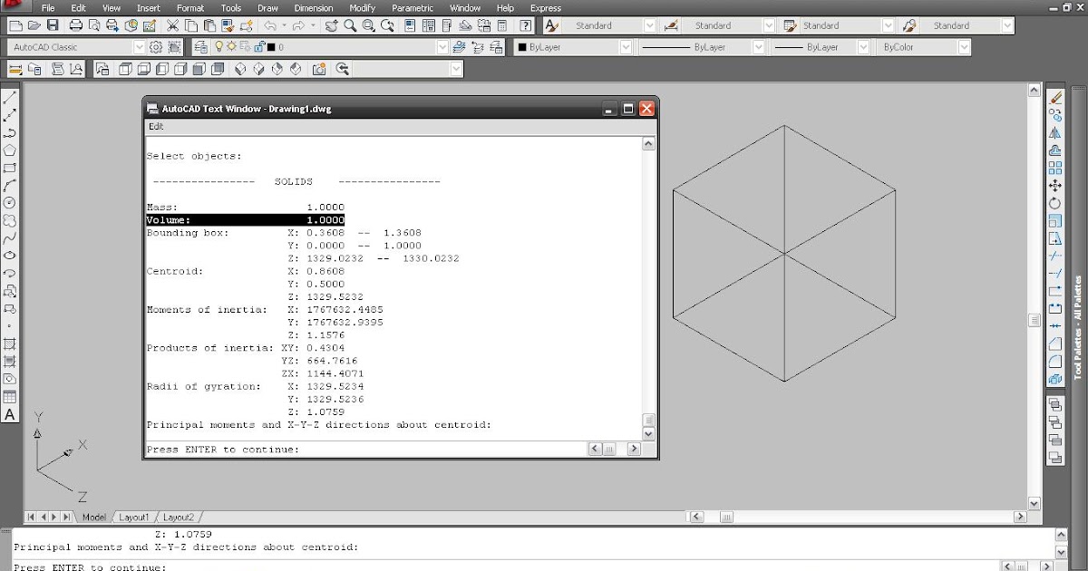The width and height of the screenshot is (1088, 571).
Task: Switch to the Layout2 tab
Action: coord(179,517)
